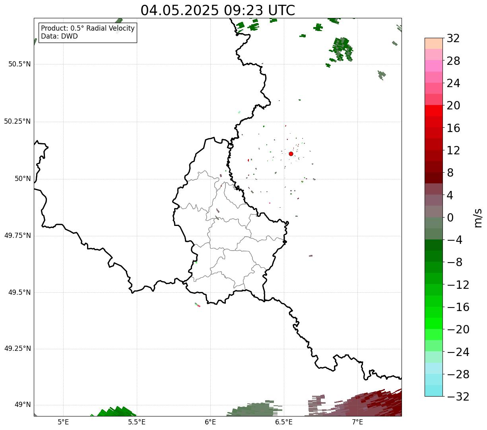Click the colorbar tick label 4

point(450,195)
